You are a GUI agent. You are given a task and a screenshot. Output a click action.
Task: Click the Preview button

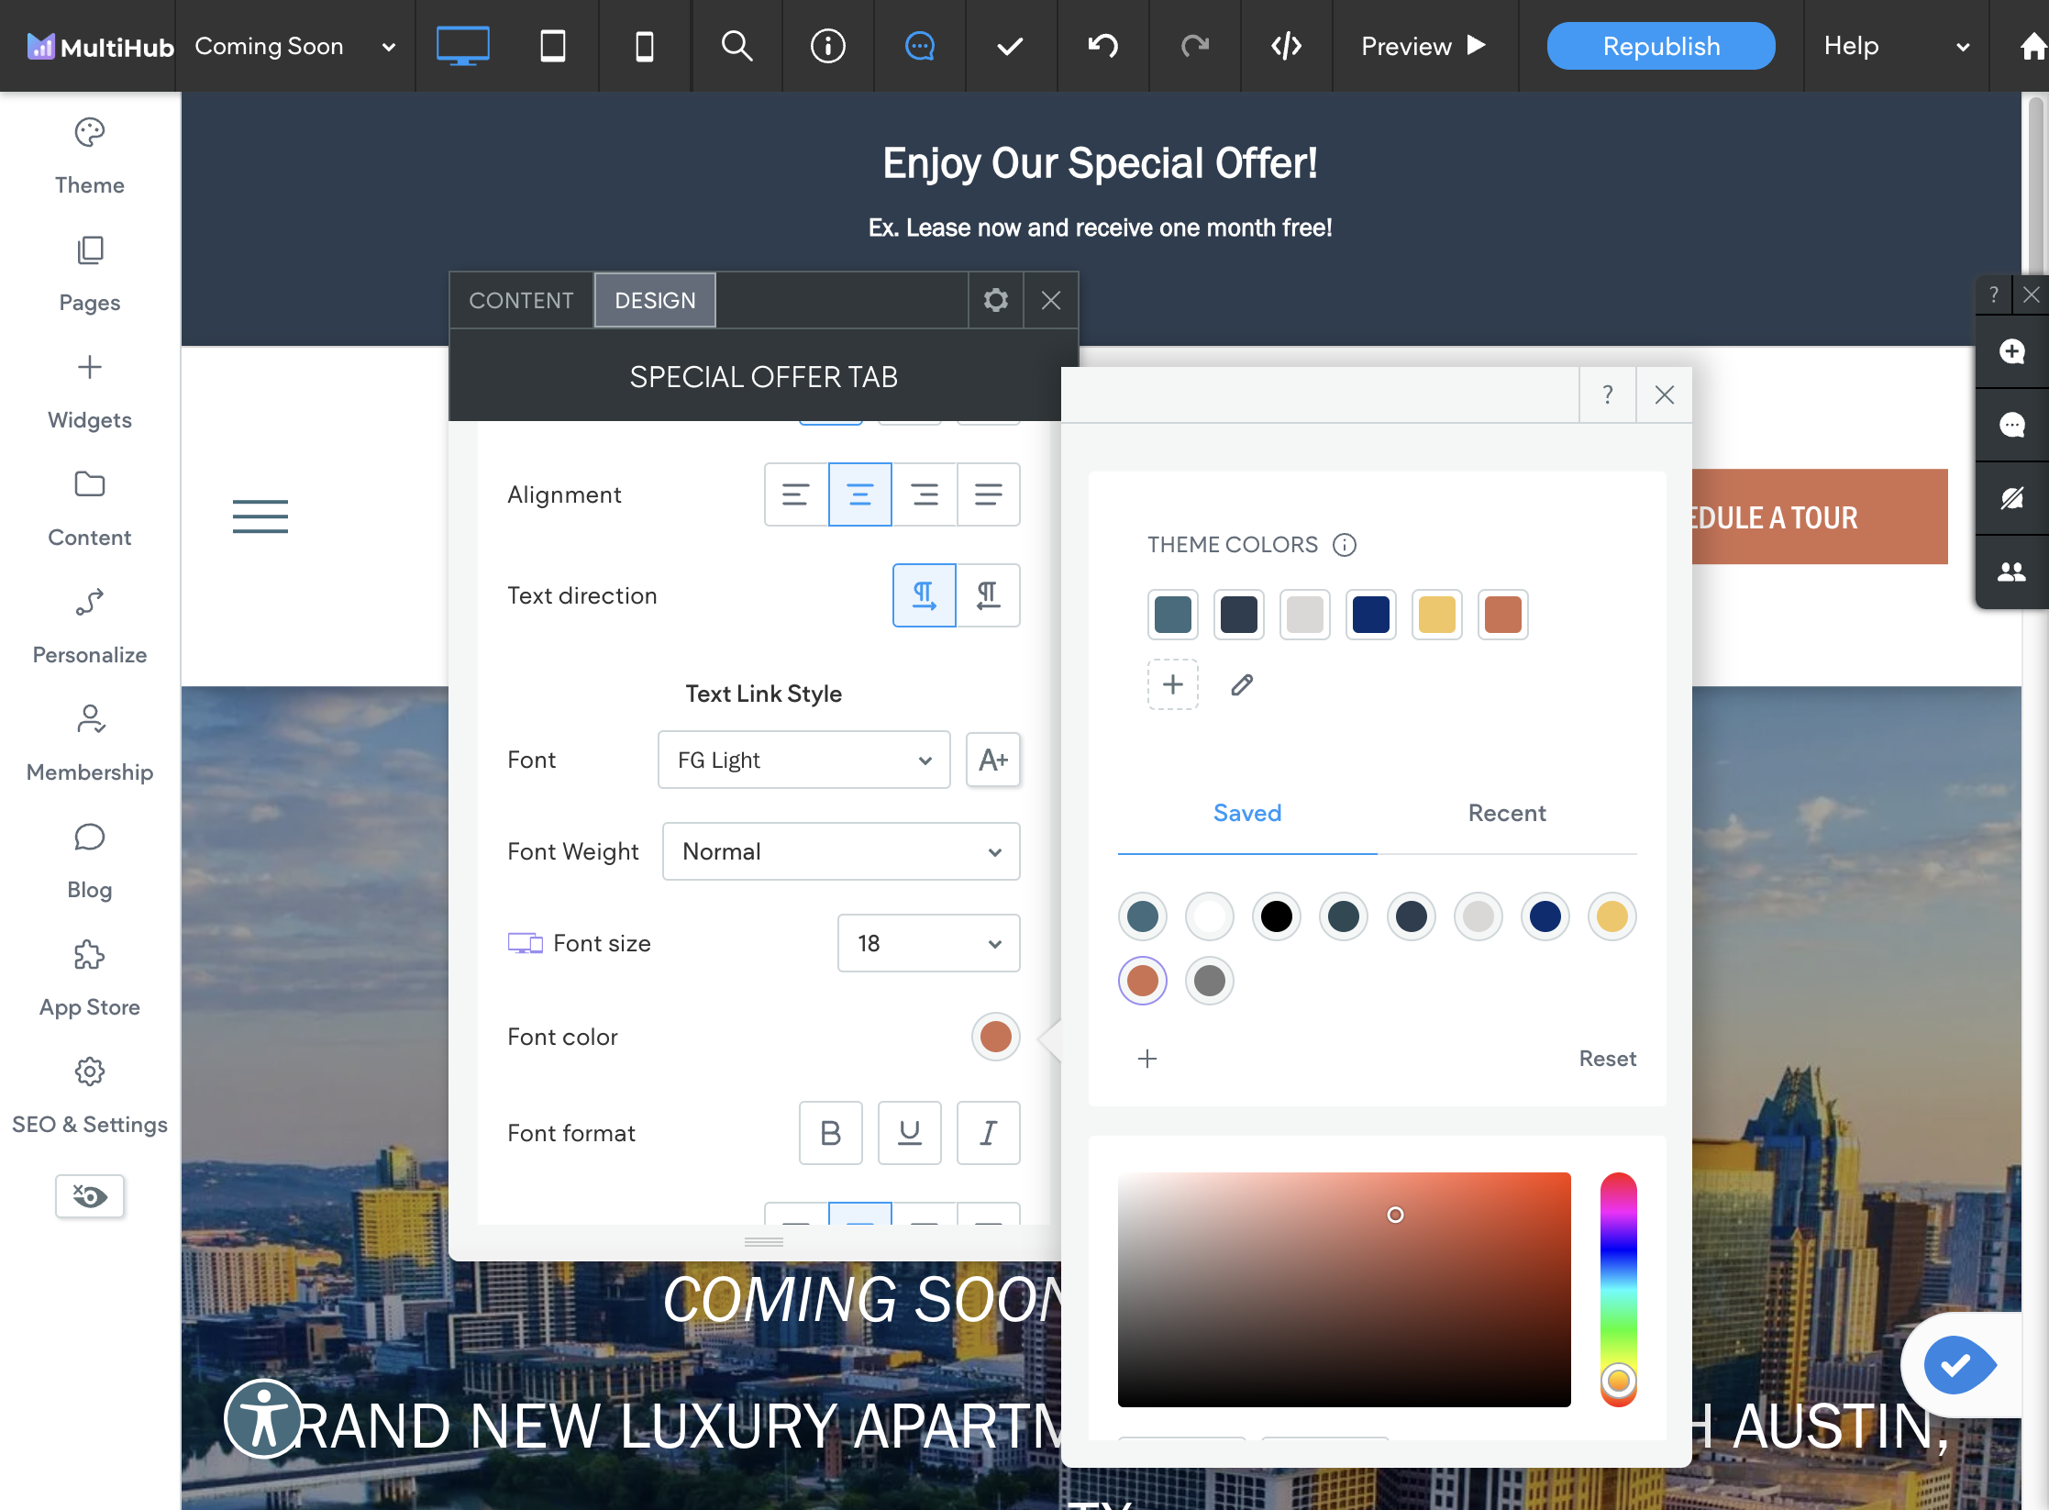click(x=1423, y=46)
